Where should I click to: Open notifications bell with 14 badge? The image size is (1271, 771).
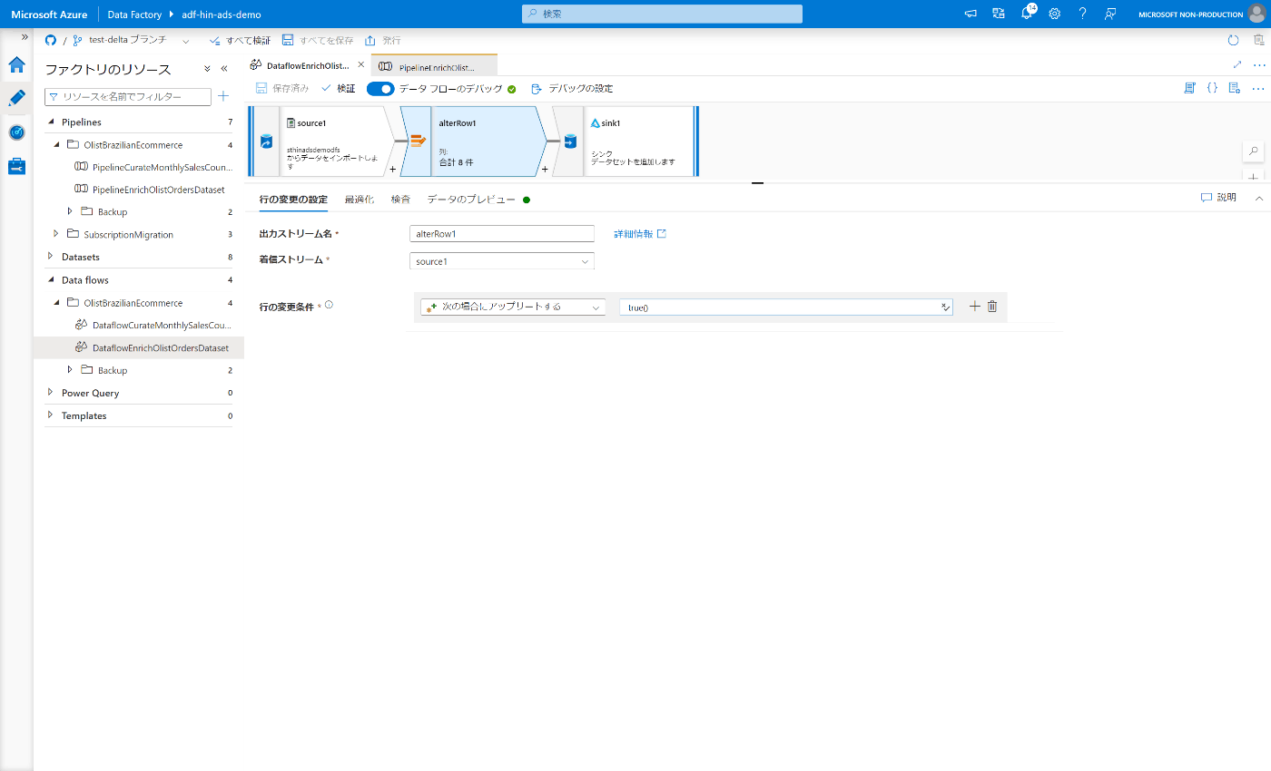pos(1028,14)
